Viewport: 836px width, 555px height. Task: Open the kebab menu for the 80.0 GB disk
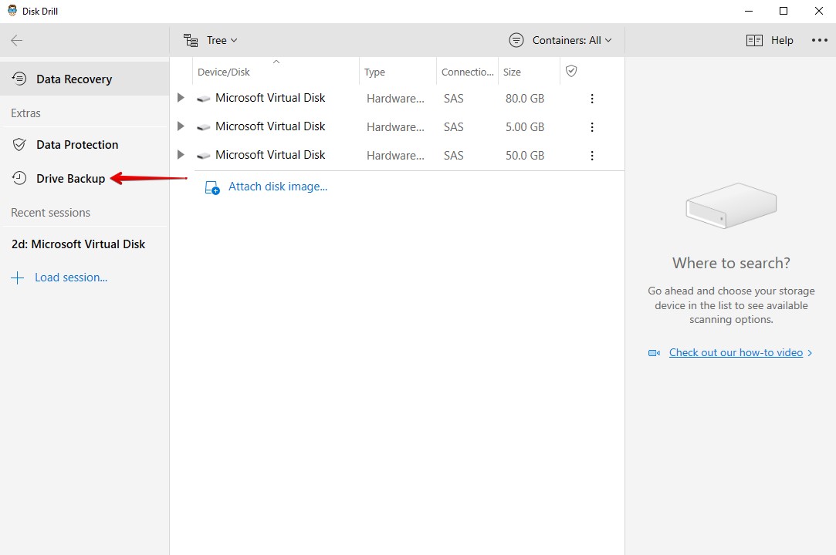(592, 99)
